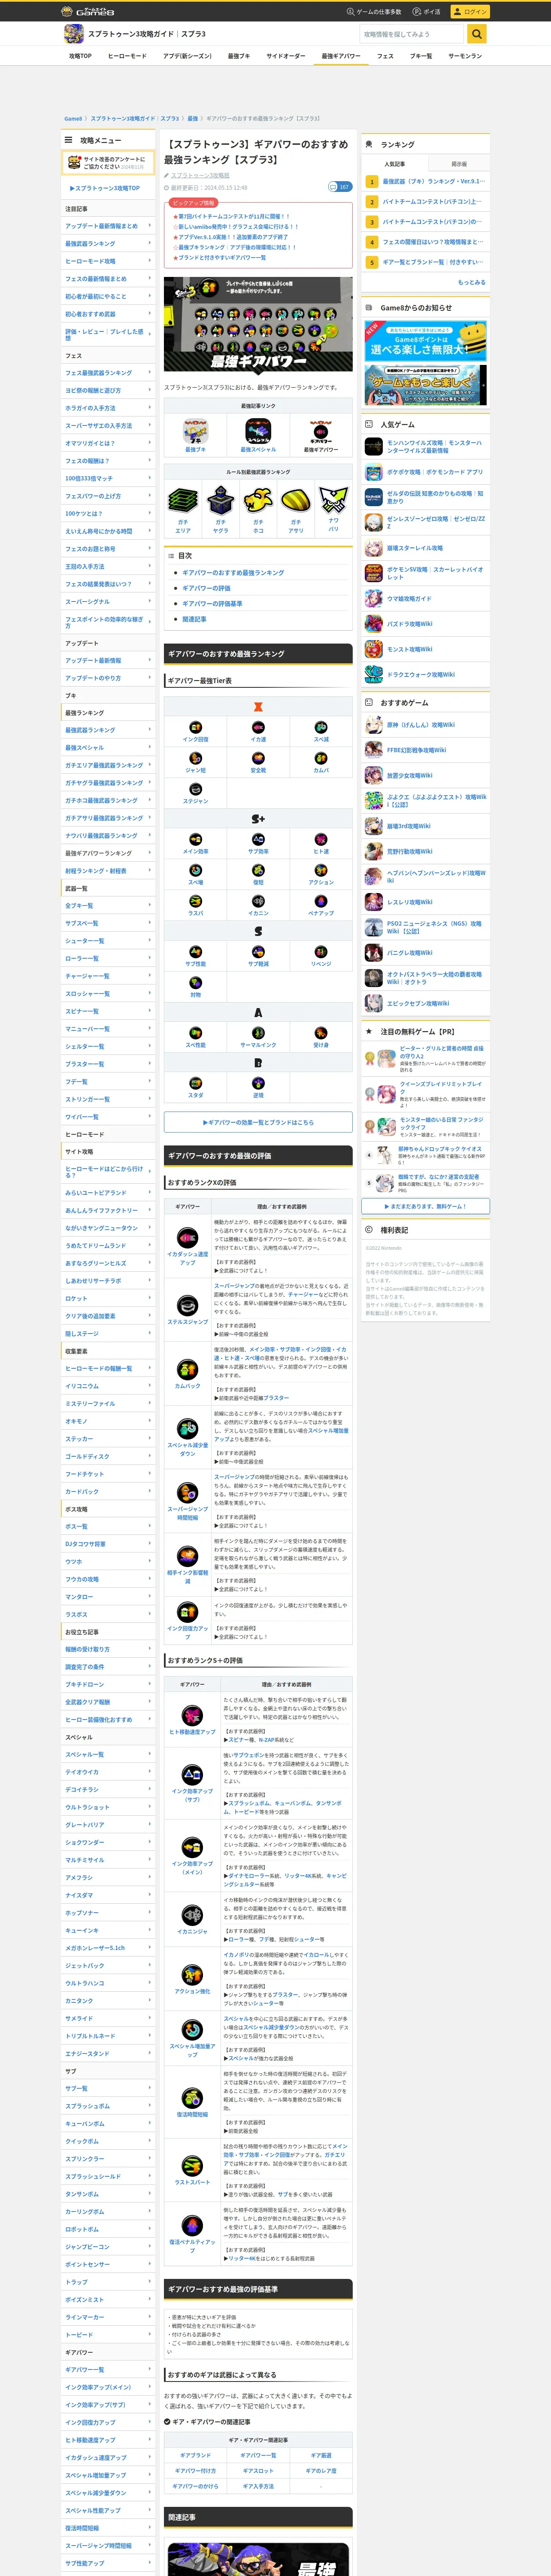Expand the 最強武器ランキング row under 注目記事

point(108,243)
